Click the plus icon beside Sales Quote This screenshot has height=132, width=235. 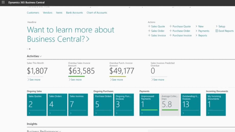tap(149, 26)
